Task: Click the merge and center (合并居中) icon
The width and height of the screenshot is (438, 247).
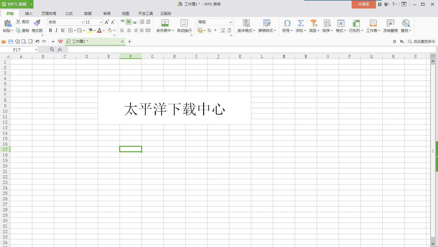Action: tap(165, 23)
